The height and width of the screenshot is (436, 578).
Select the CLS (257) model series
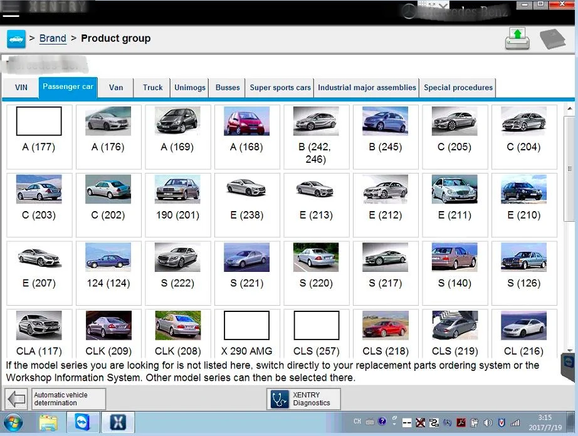tap(317, 334)
